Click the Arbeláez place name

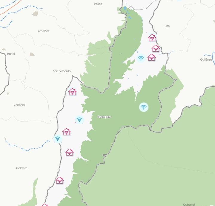44,31
